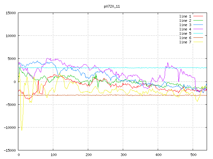Image resolution: width=213 pixels, height=159 pixels.
Task: Click the red line 1 legend color sample
Action: [198, 16]
